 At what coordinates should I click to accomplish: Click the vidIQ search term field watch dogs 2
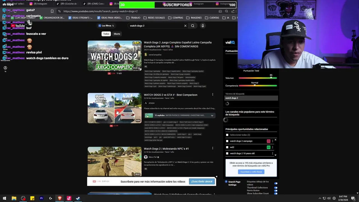pyautogui.click(x=251, y=98)
